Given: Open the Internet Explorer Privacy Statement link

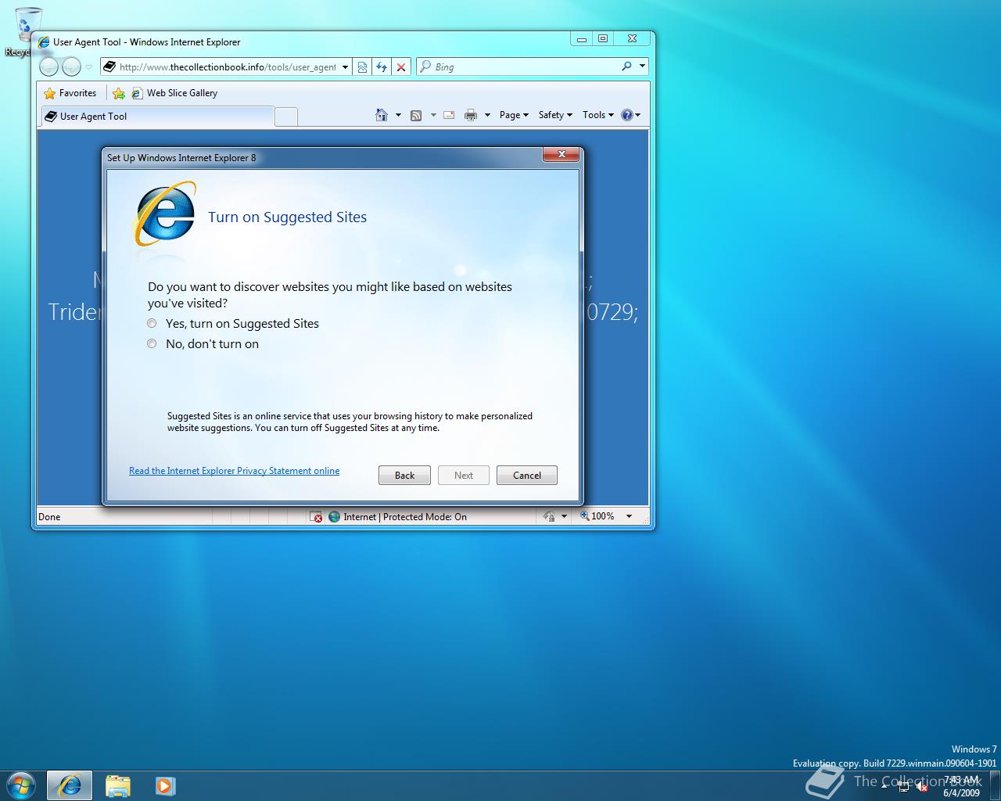Looking at the screenshot, I should (234, 471).
